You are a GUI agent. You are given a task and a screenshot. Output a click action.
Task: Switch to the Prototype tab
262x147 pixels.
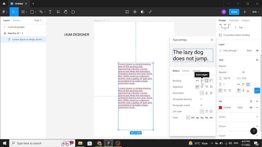tap(234, 20)
